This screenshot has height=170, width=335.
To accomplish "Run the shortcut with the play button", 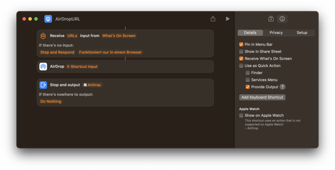I will pos(228,19).
